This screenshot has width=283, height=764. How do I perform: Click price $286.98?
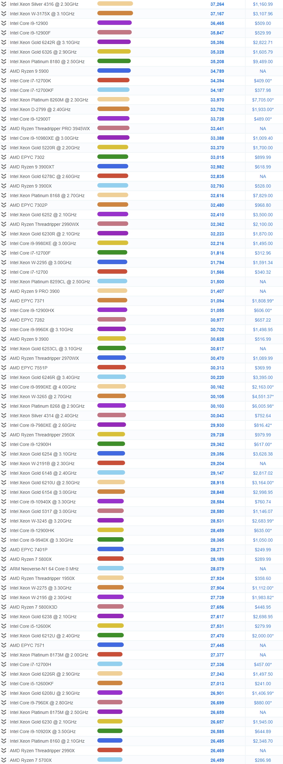pos(263,760)
